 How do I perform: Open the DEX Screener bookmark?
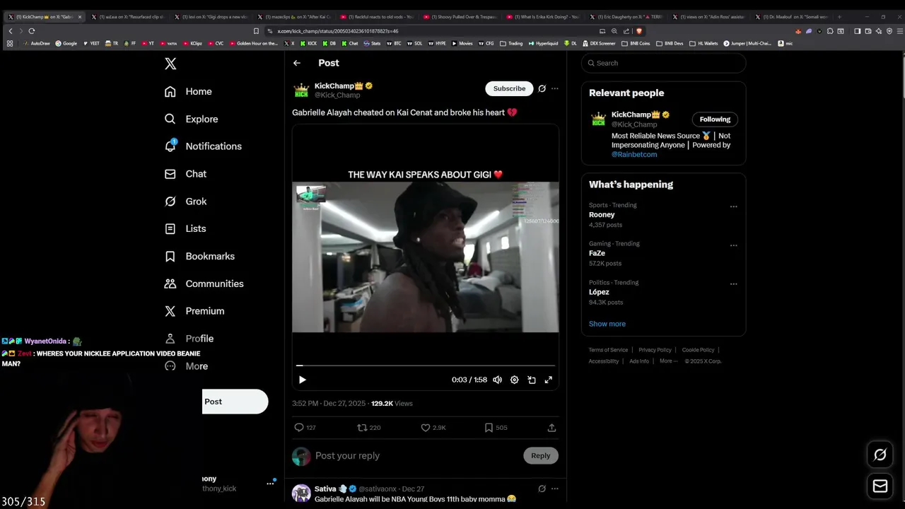(598, 43)
